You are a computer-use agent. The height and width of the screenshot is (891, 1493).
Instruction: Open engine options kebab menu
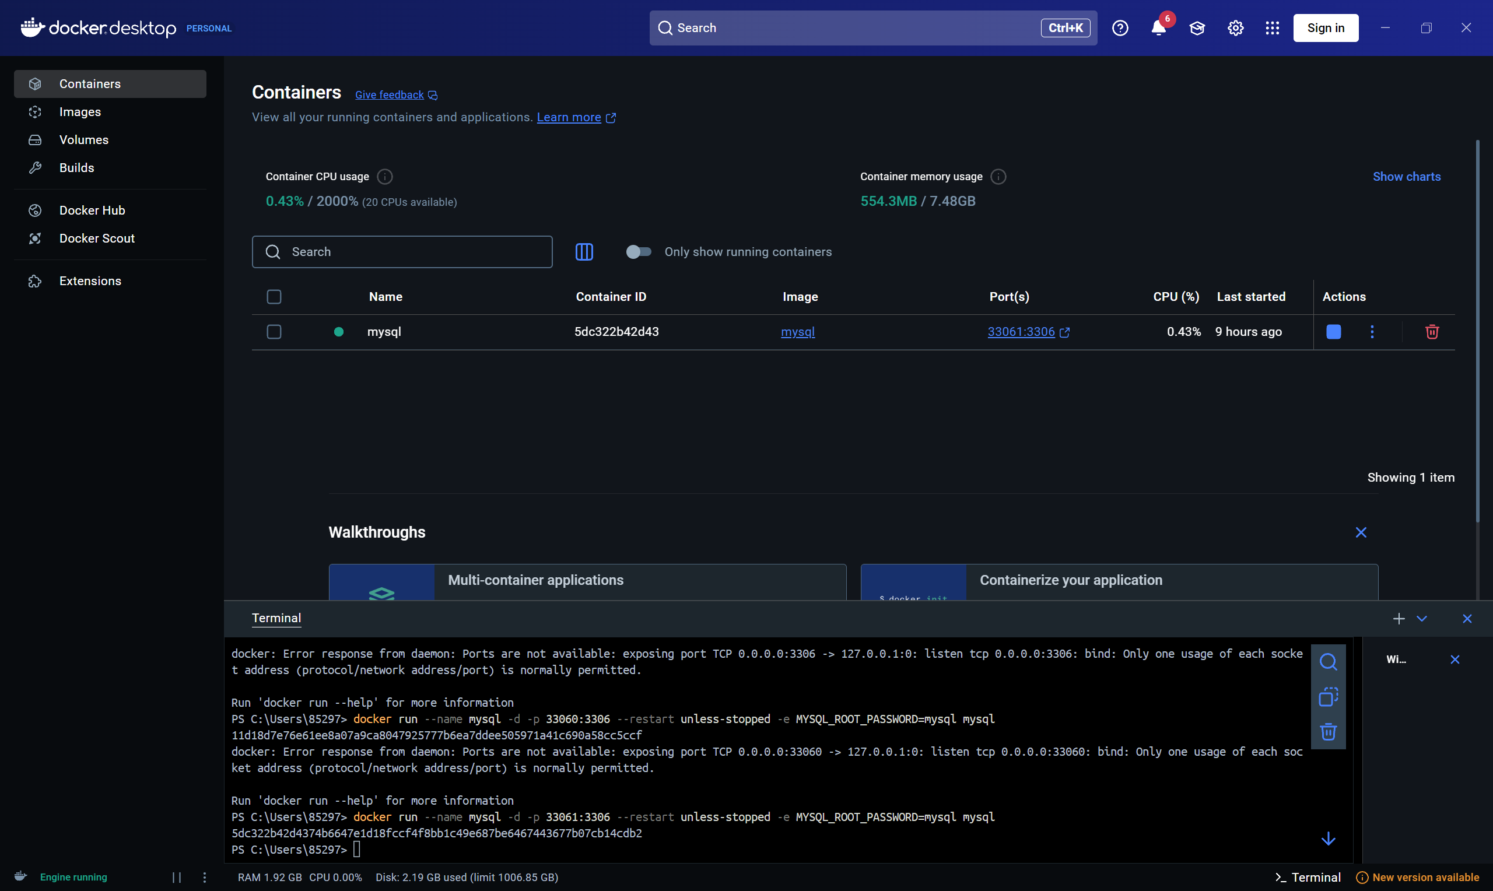click(205, 878)
